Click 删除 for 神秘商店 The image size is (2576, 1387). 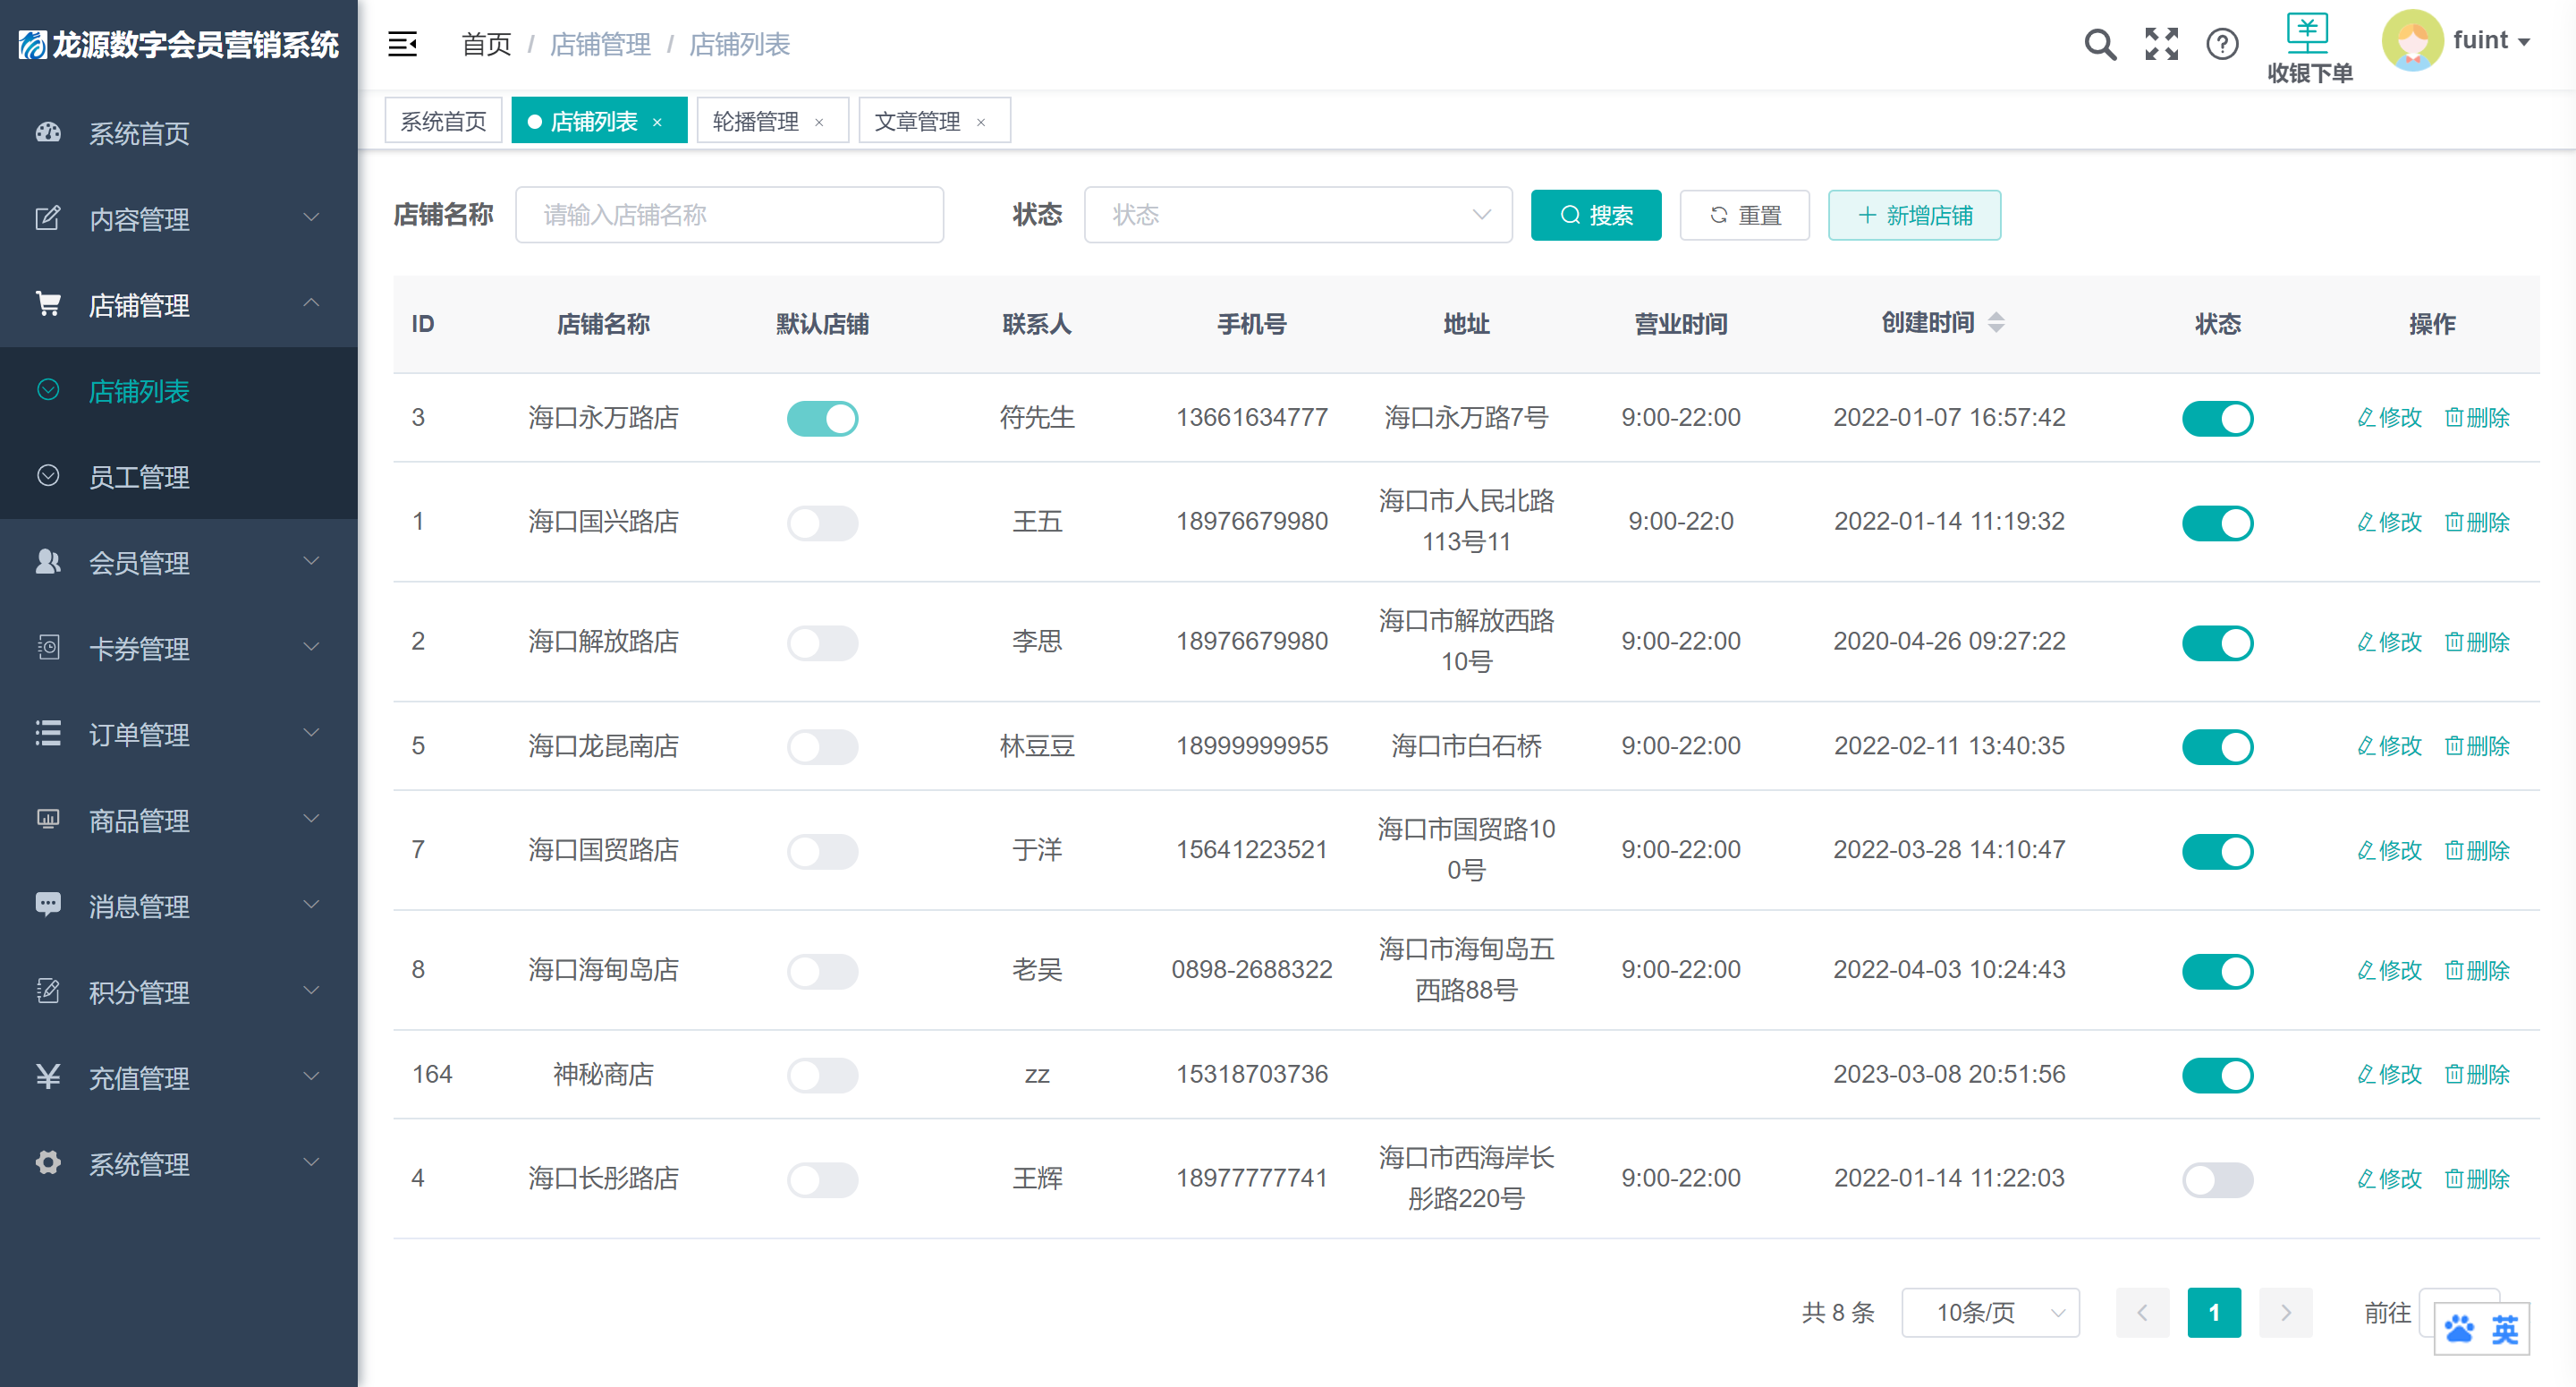pyautogui.click(x=2477, y=1075)
